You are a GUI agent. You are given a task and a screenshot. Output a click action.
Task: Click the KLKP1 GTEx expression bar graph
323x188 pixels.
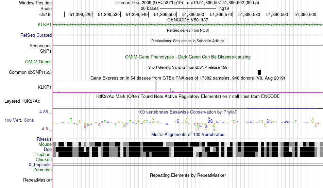[117, 86]
